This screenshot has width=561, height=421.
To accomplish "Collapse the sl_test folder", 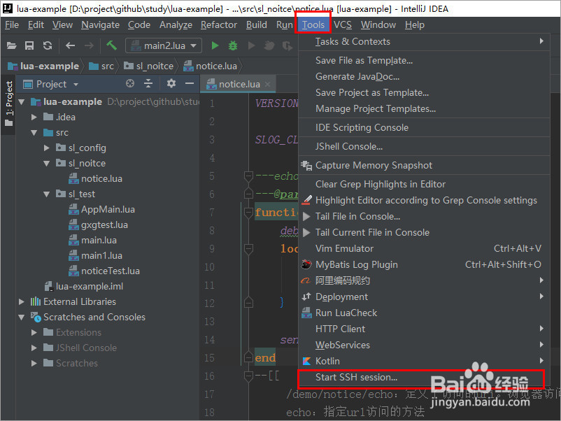I will pos(45,194).
